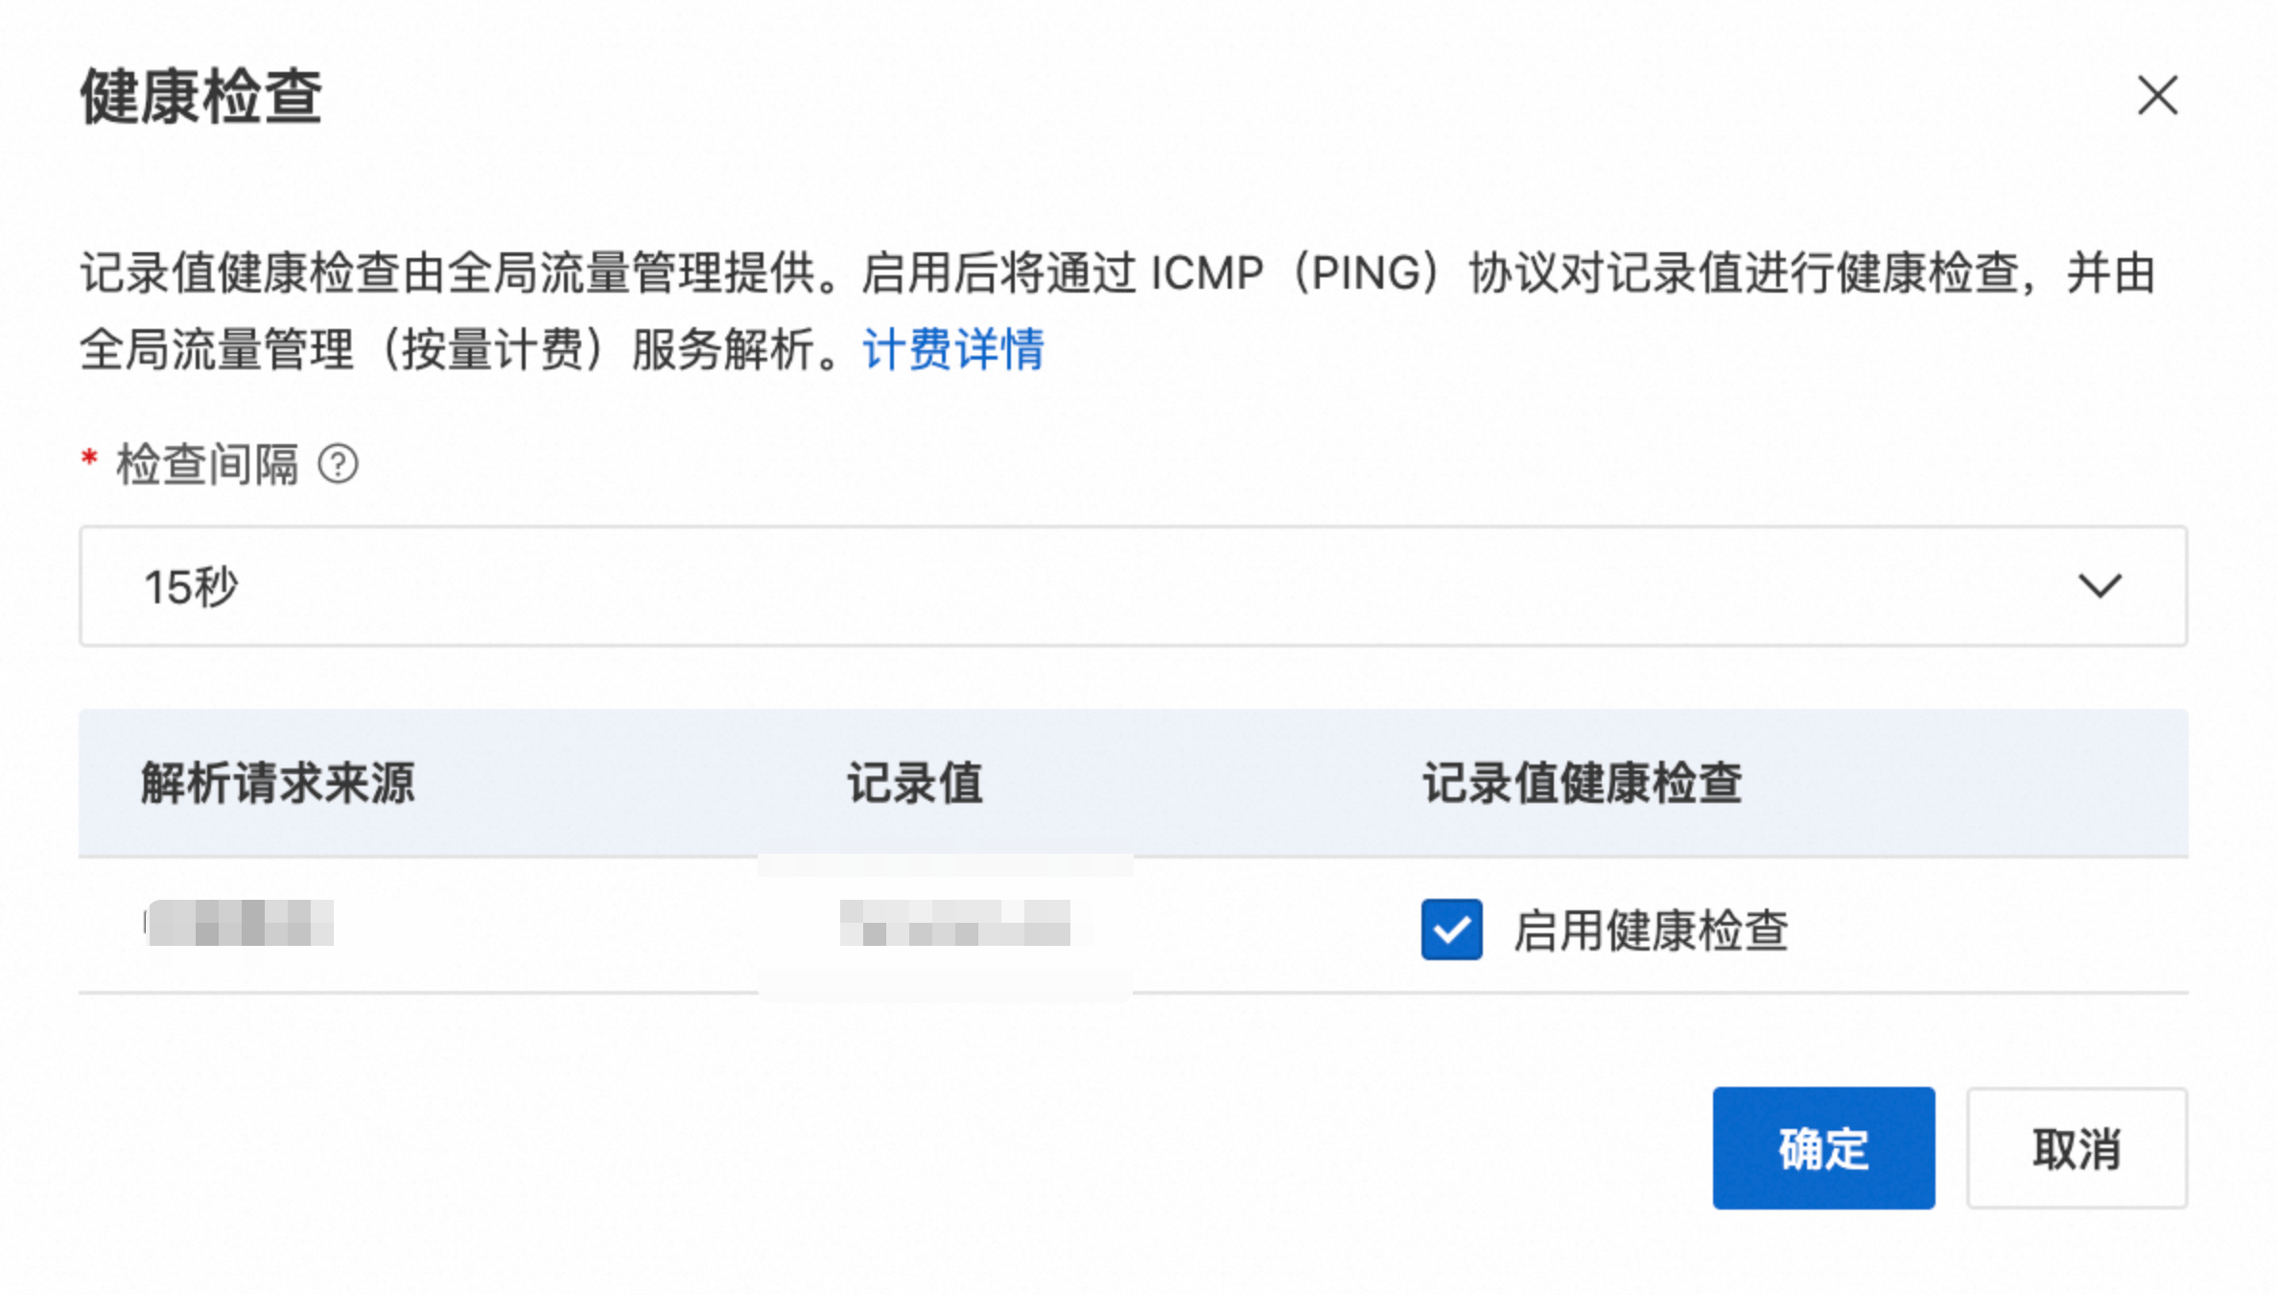Click the chevron arrow in interval dropdown
2277x1295 pixels.
pos(2099,586)
